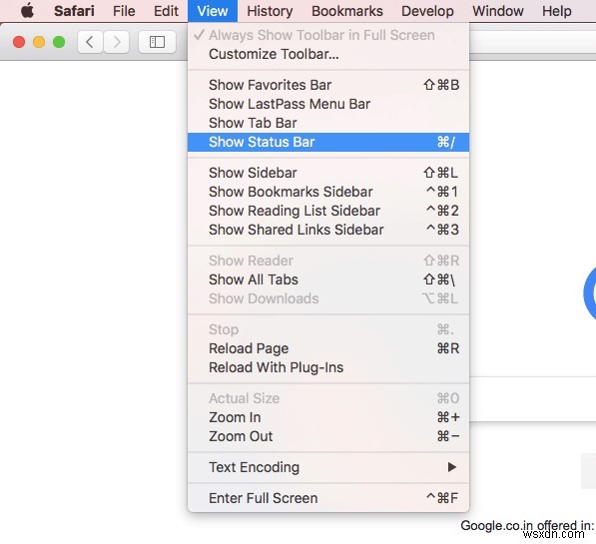Select Show Bookmarks Sidebar
596x544 pixels.
(328, 192)
